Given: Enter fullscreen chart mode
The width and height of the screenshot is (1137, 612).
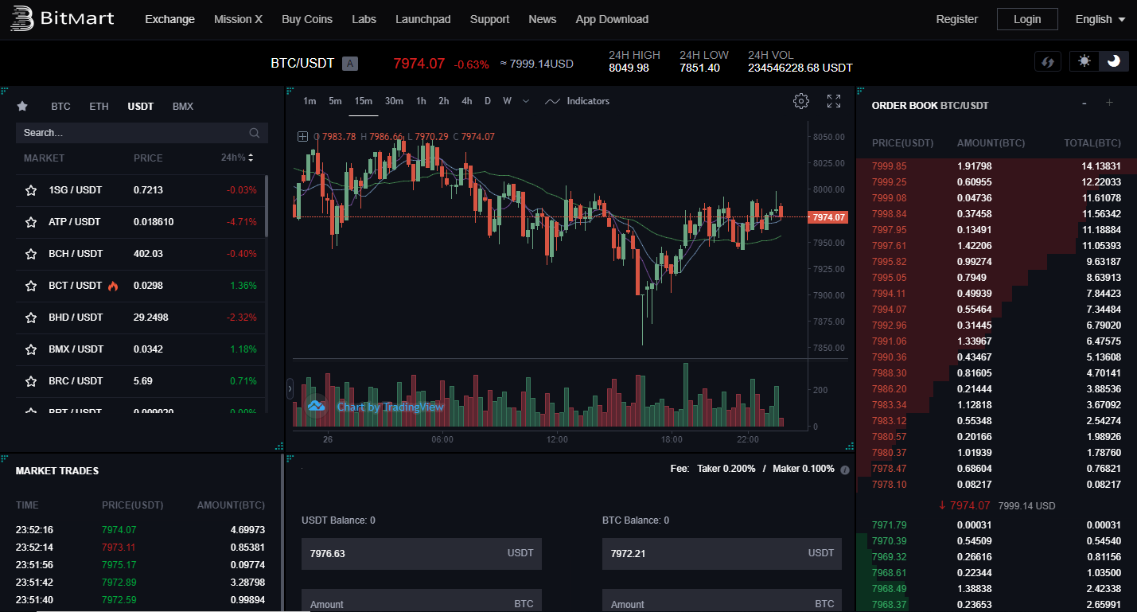Looking at the screenshot, I should point(834,101).
